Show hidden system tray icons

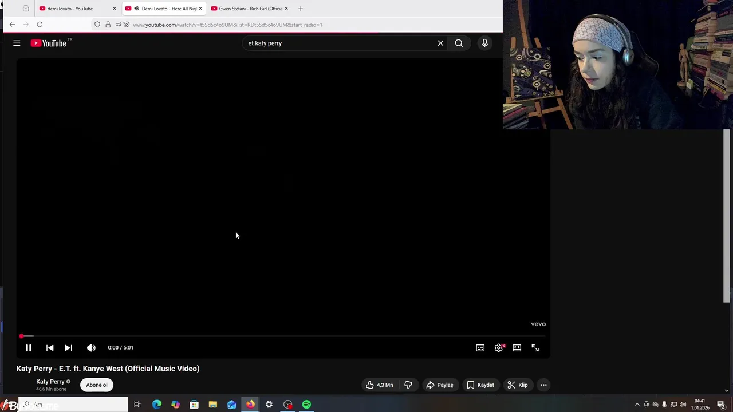637,405
